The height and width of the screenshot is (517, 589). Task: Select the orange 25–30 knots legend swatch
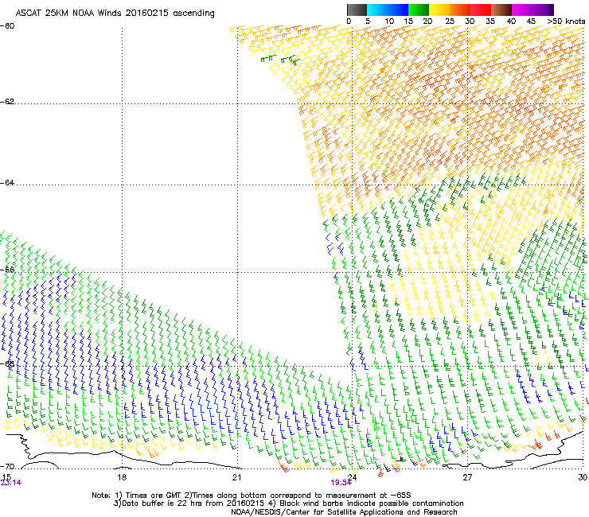tap(460, 10)
